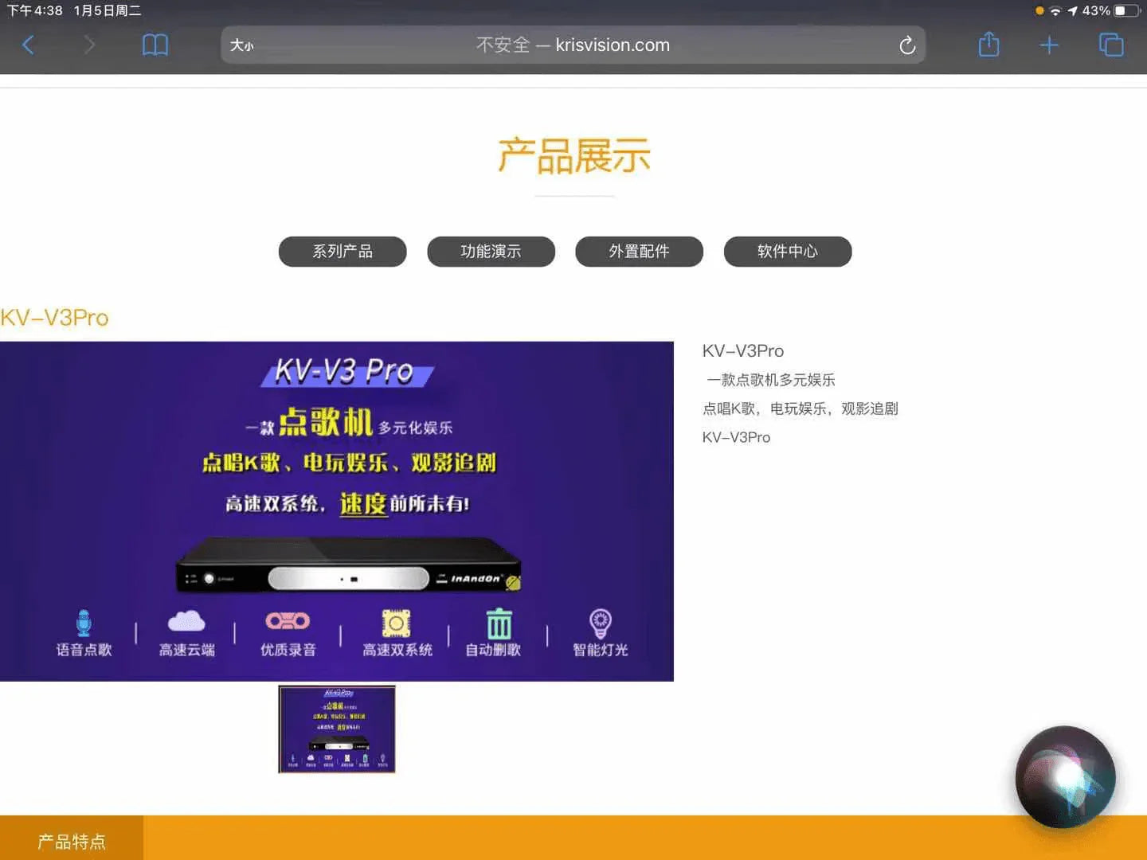Screen dimensions: 1147x860
Task: Click the Safari back navigation arrow
Action: [29, 45]
